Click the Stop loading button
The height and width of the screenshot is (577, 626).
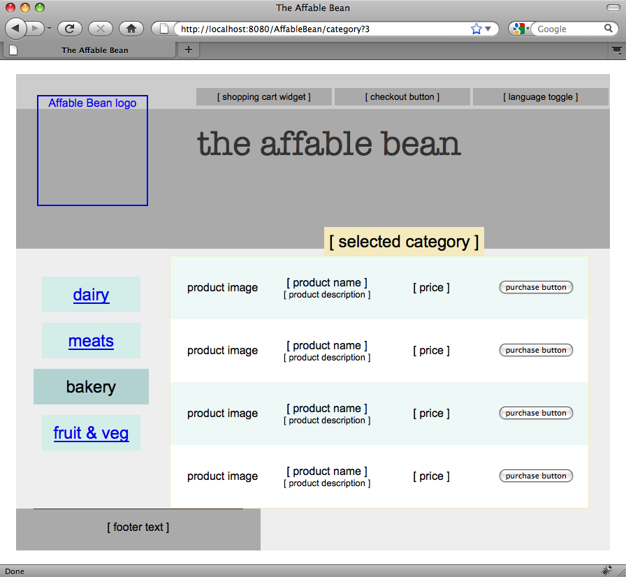pyautogui.click(x=101, y=29)
